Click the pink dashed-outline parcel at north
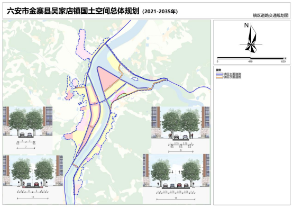This screenshot has width=293, height=207. point(81,45)
